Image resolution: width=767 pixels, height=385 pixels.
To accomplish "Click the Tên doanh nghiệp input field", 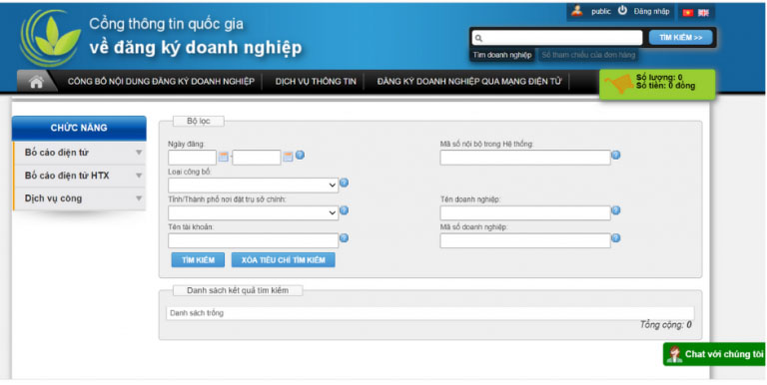I will pos(525,213).
